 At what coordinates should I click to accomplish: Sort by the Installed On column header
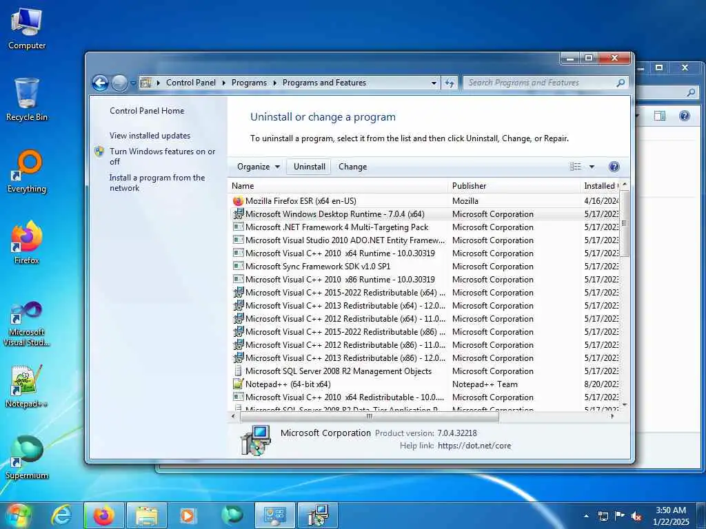(601, 186)
